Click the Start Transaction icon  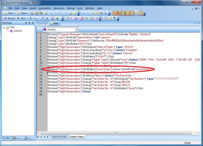pyautogui.click(x=92, y=19)
